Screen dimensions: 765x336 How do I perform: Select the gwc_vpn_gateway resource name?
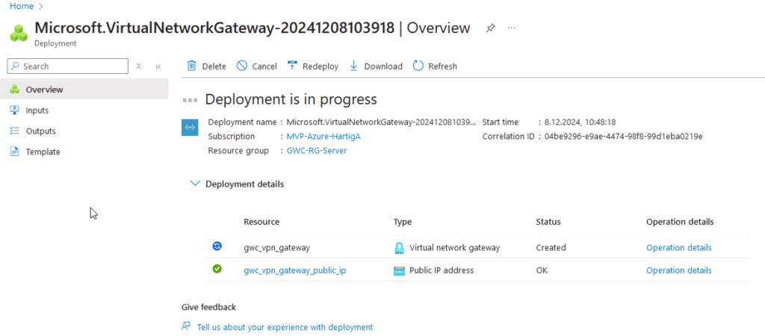tap(276, 248)
